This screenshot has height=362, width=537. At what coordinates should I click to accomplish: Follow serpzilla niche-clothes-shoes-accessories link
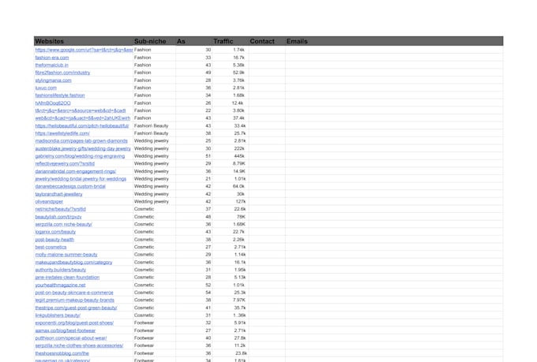(80, 345)
